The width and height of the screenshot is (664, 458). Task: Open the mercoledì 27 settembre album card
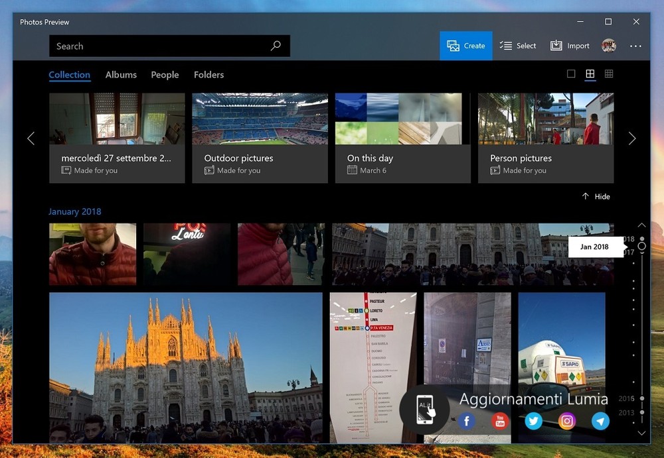point(117,139)
